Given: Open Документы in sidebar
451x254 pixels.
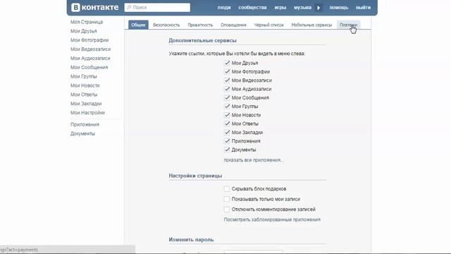Looking at the screenshot, I should coord(82,133).
